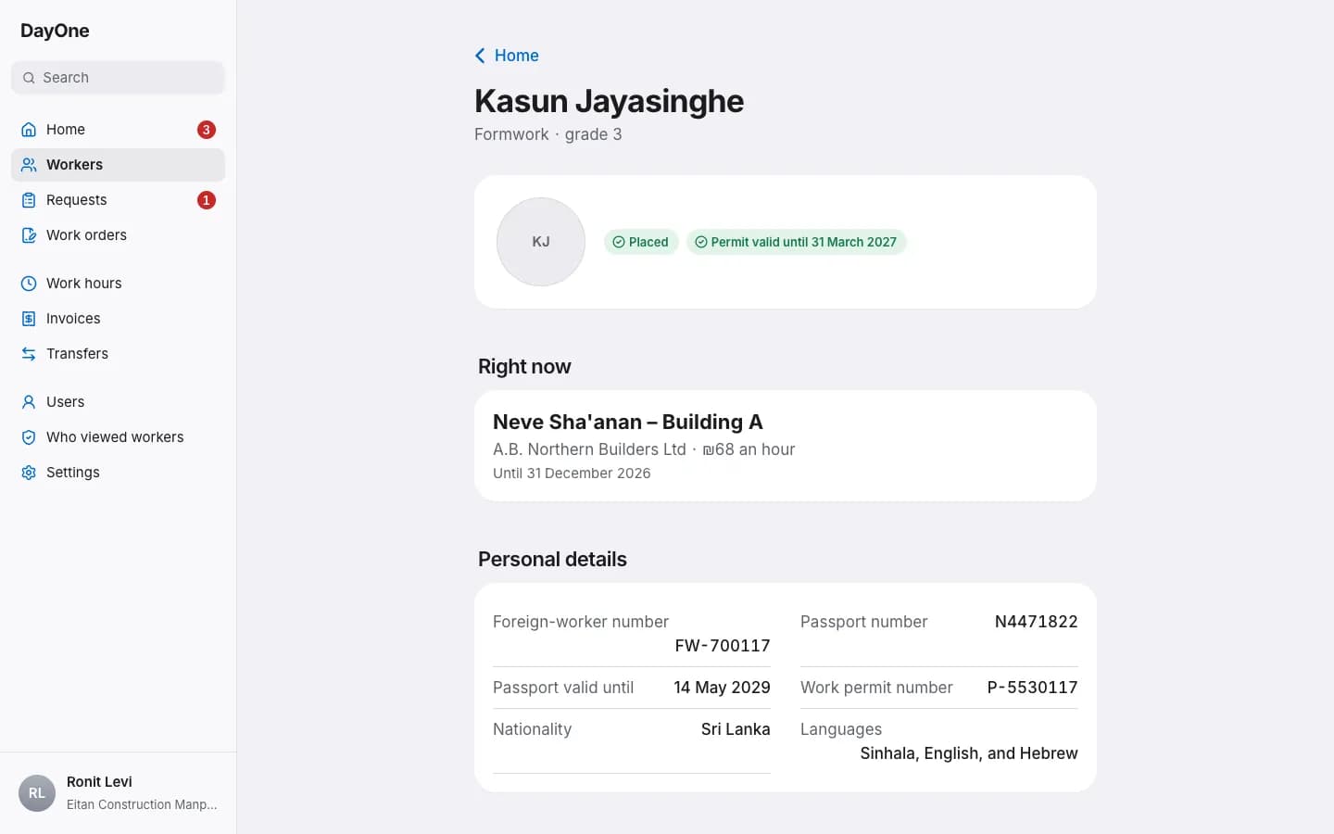The image size is (1334, 834).
Task: Open the Home sidebar item
Action: (x=118, y=130)
